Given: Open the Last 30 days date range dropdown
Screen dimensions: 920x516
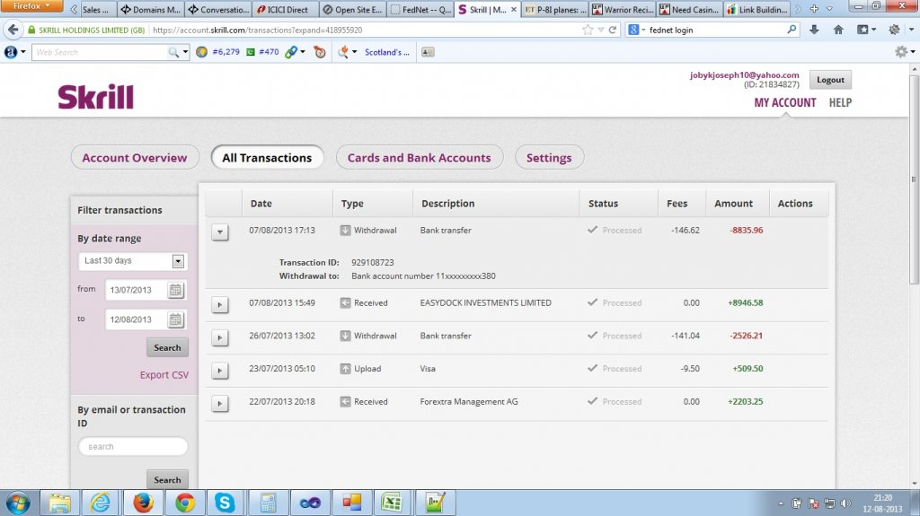Looking at the screenshot, I should (x=133, y=261).
